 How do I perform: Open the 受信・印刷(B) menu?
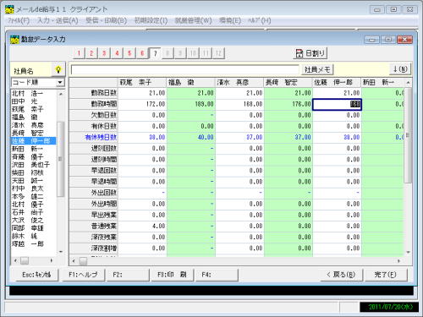(x=107, y=20)
